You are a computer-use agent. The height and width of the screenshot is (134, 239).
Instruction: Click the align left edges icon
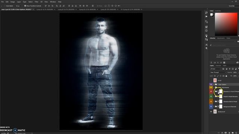[x=57, y=6]
